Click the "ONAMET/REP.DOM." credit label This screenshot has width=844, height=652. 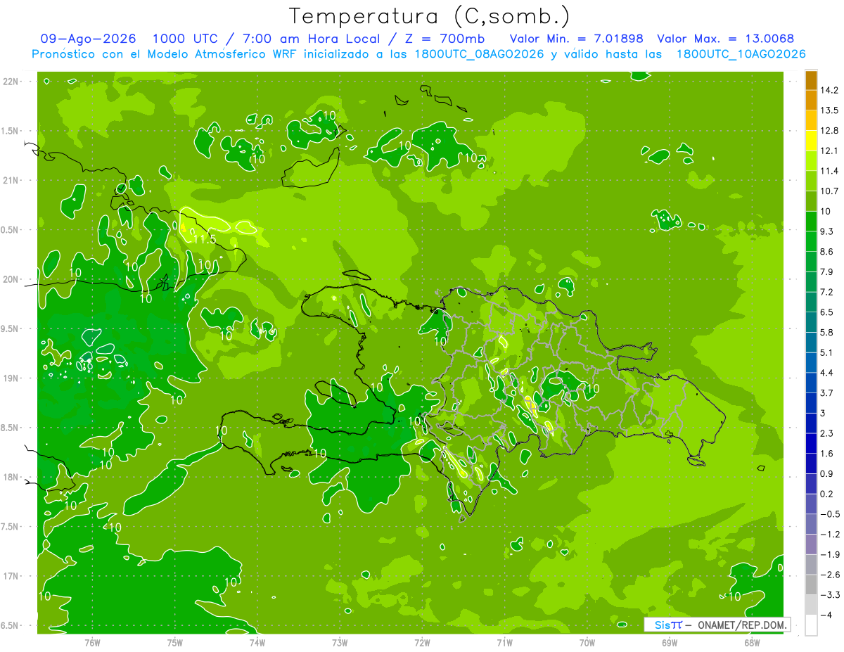pos(743,625)
